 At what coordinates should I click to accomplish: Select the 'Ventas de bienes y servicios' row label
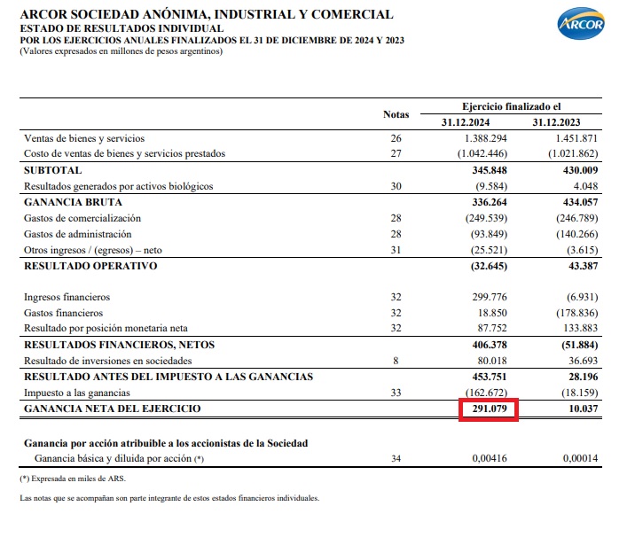[x=84, y=138]
